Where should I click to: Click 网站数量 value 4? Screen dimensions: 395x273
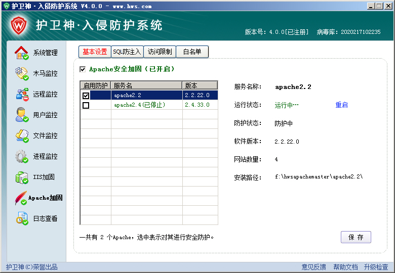pos(276,159)
